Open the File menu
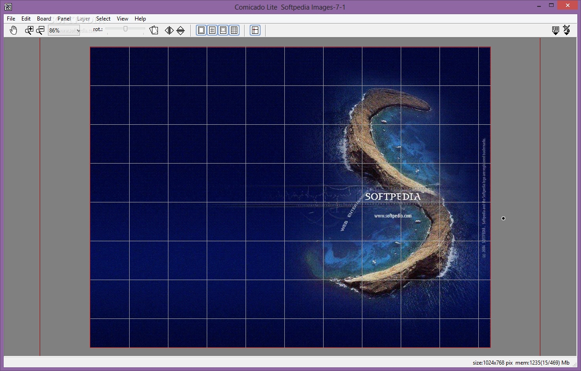 [x=11, y=19]
